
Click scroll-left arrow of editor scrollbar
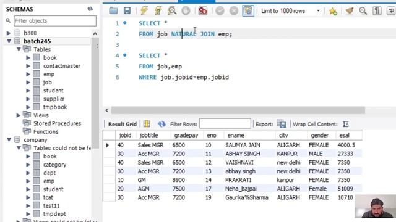point(107,110)
